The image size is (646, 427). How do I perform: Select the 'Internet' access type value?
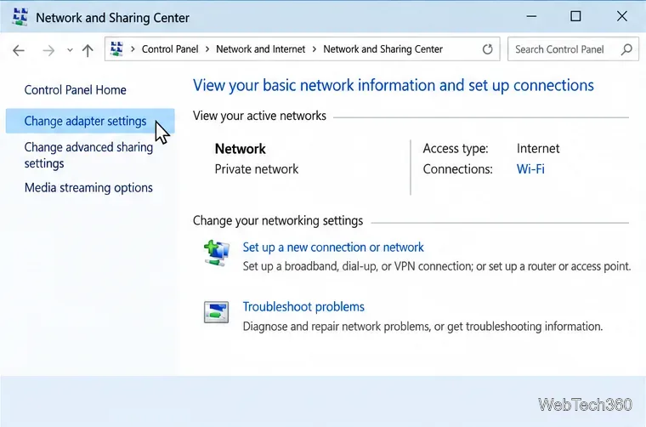[538, 148]
